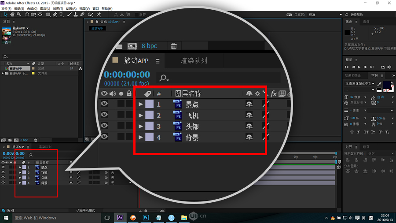The height and width of the screenshot is (223, 396).
Task: Expand the 旅游APP folder in Project panel
Action: pyautogui.click(x=3, y=73)
